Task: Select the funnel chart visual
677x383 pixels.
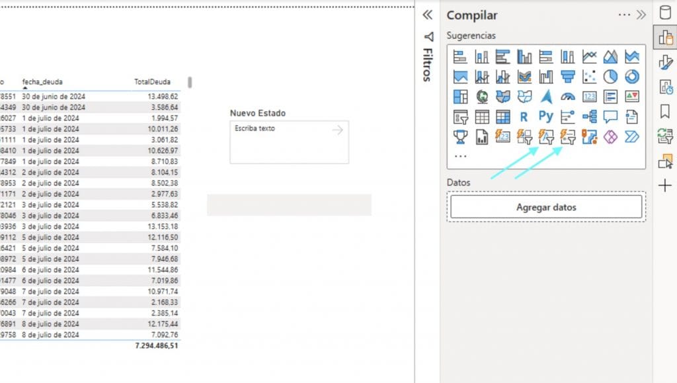Action: [x=567, y=77]
